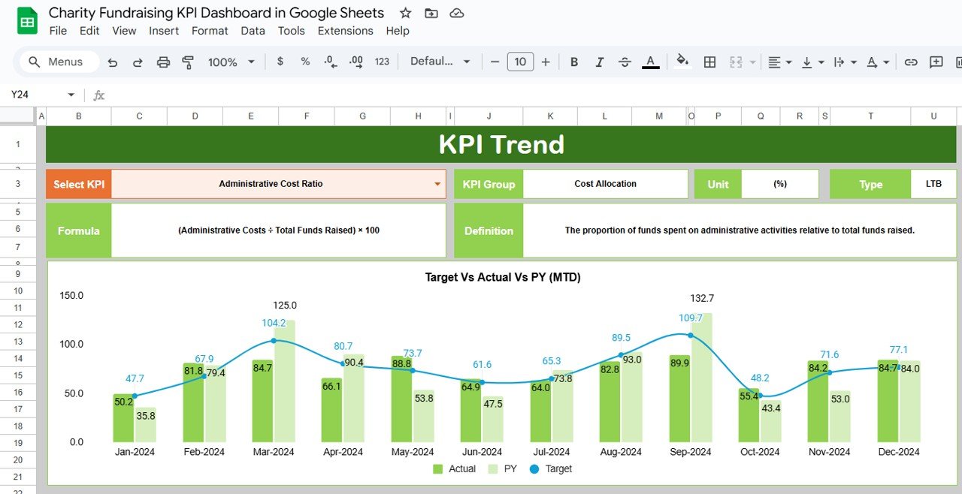This screenshot has width=962, height=494.
Task: Open the font family dropdown
Action: [440, 62]
